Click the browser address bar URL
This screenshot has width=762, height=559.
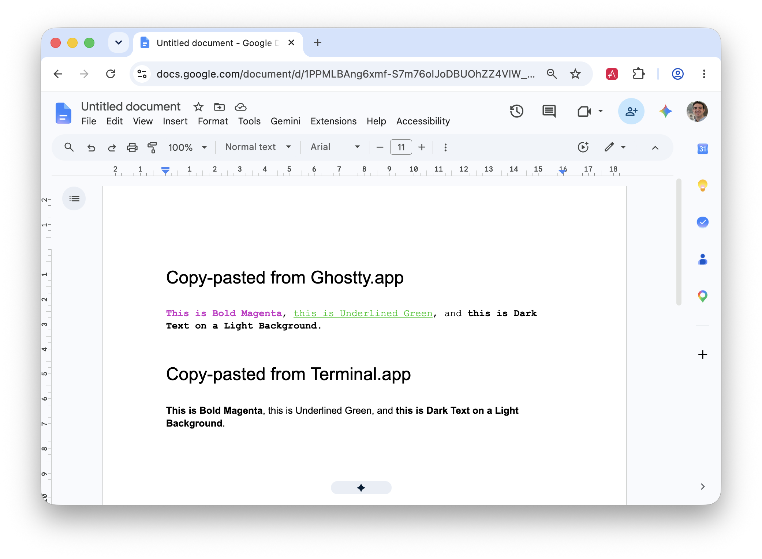coord(345,74)
